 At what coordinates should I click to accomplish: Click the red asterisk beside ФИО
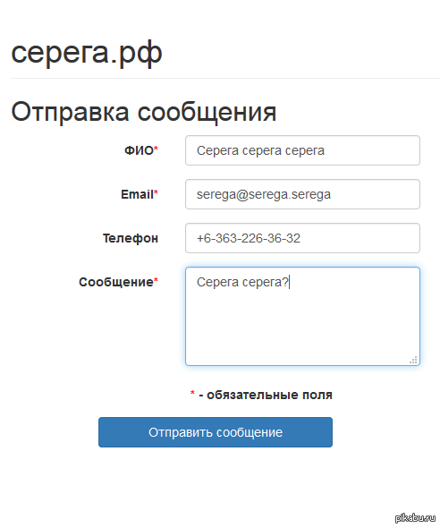(156, 149)
